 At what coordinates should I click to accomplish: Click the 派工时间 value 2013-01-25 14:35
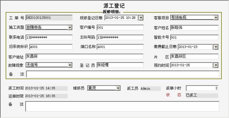46,88
